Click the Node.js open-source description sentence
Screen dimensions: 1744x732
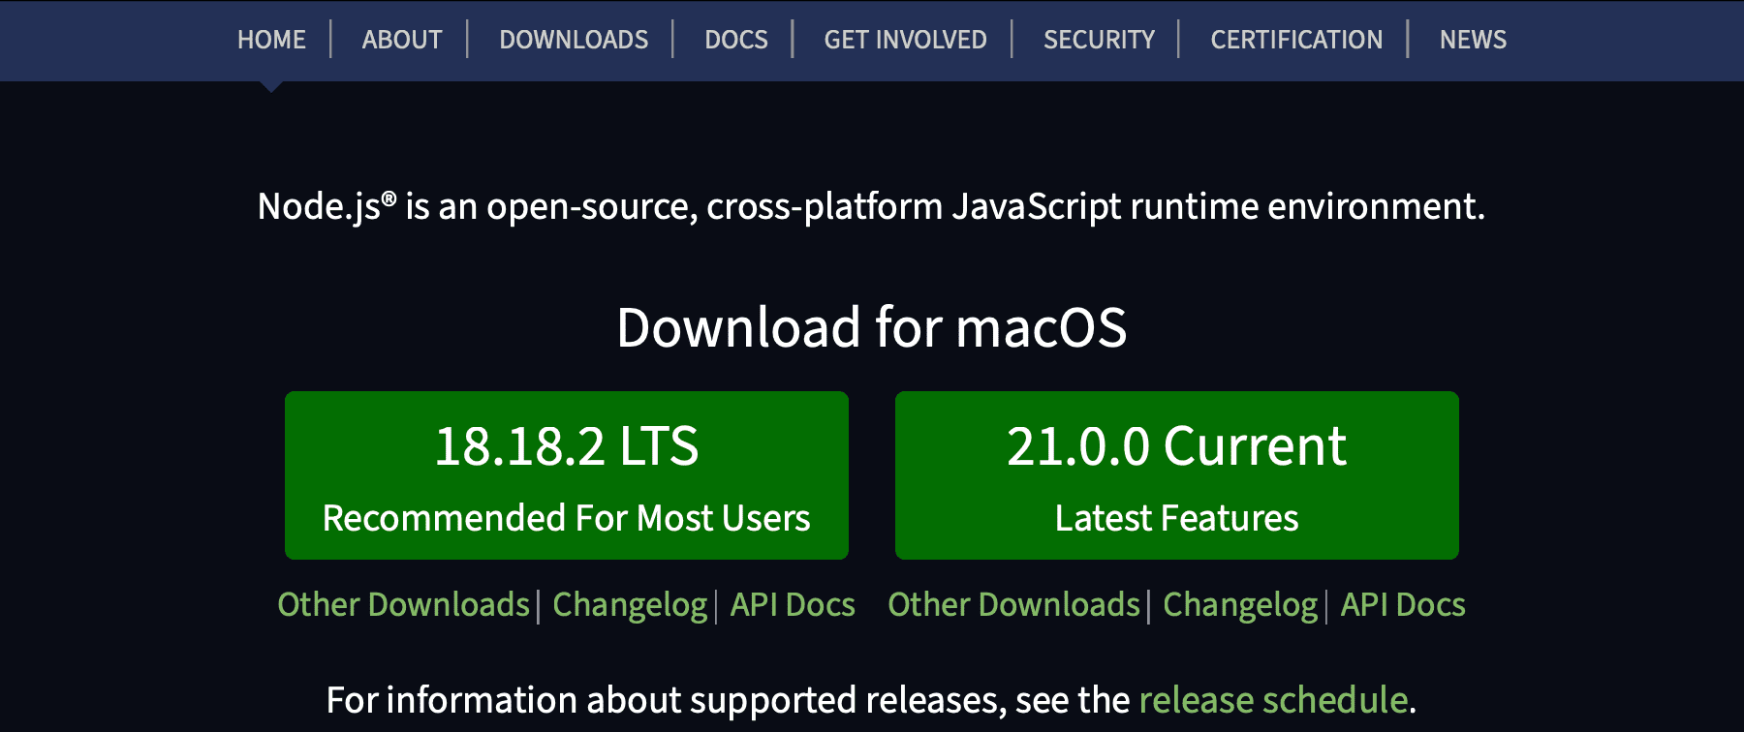pos(871,206)
